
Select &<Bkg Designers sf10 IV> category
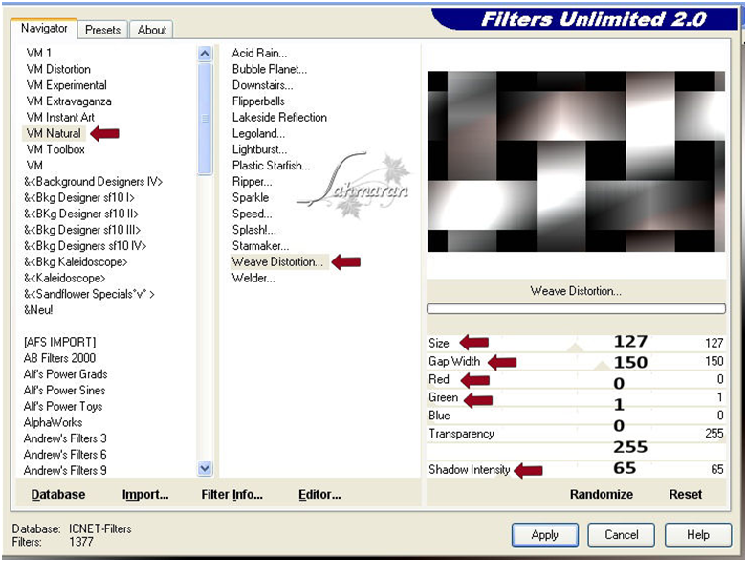point(85,245)
